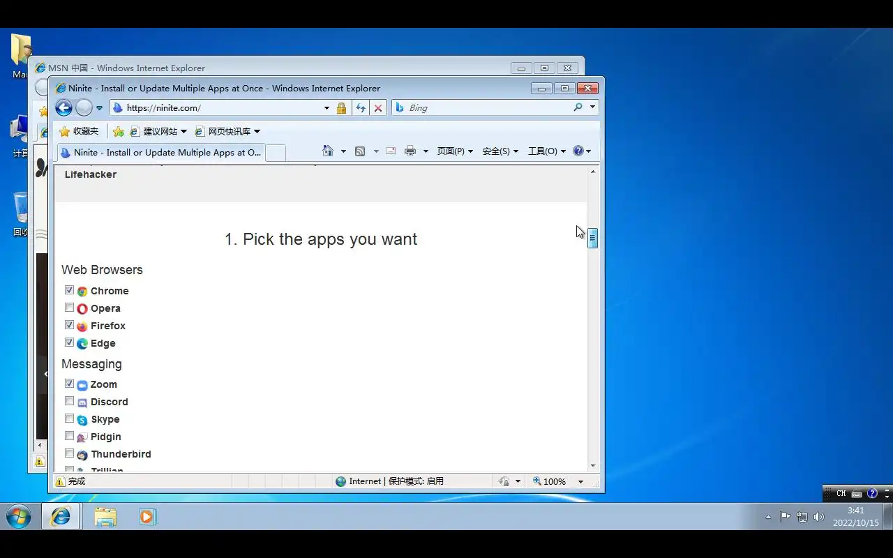Click the Opera logo icon in app list
Screen dimensions: 893x558
[x=82, y=309]
